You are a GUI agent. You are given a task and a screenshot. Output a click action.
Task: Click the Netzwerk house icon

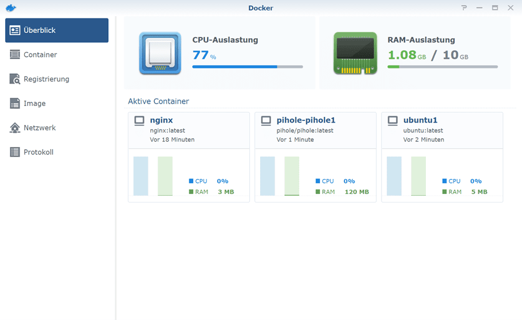click(14, 128)
